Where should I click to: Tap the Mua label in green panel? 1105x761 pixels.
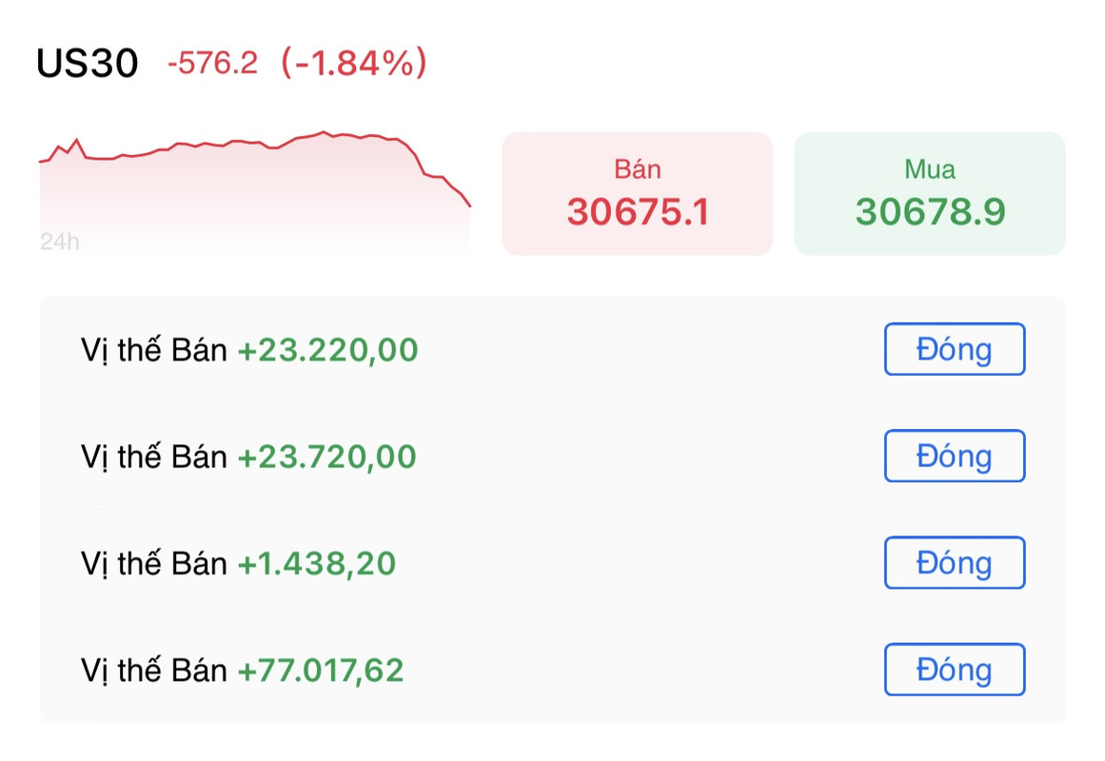pos(930,169)
